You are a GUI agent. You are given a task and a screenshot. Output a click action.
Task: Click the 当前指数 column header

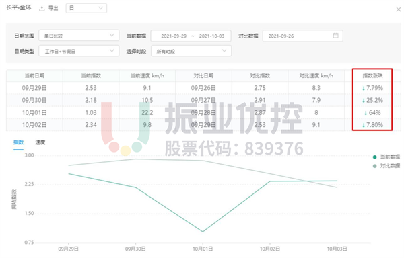pyautogui.click(x=91, y=75)
